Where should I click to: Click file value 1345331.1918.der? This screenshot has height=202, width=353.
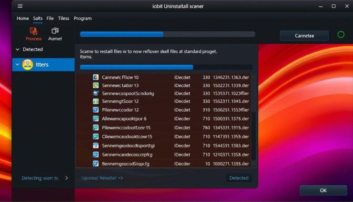pos(231,128)
